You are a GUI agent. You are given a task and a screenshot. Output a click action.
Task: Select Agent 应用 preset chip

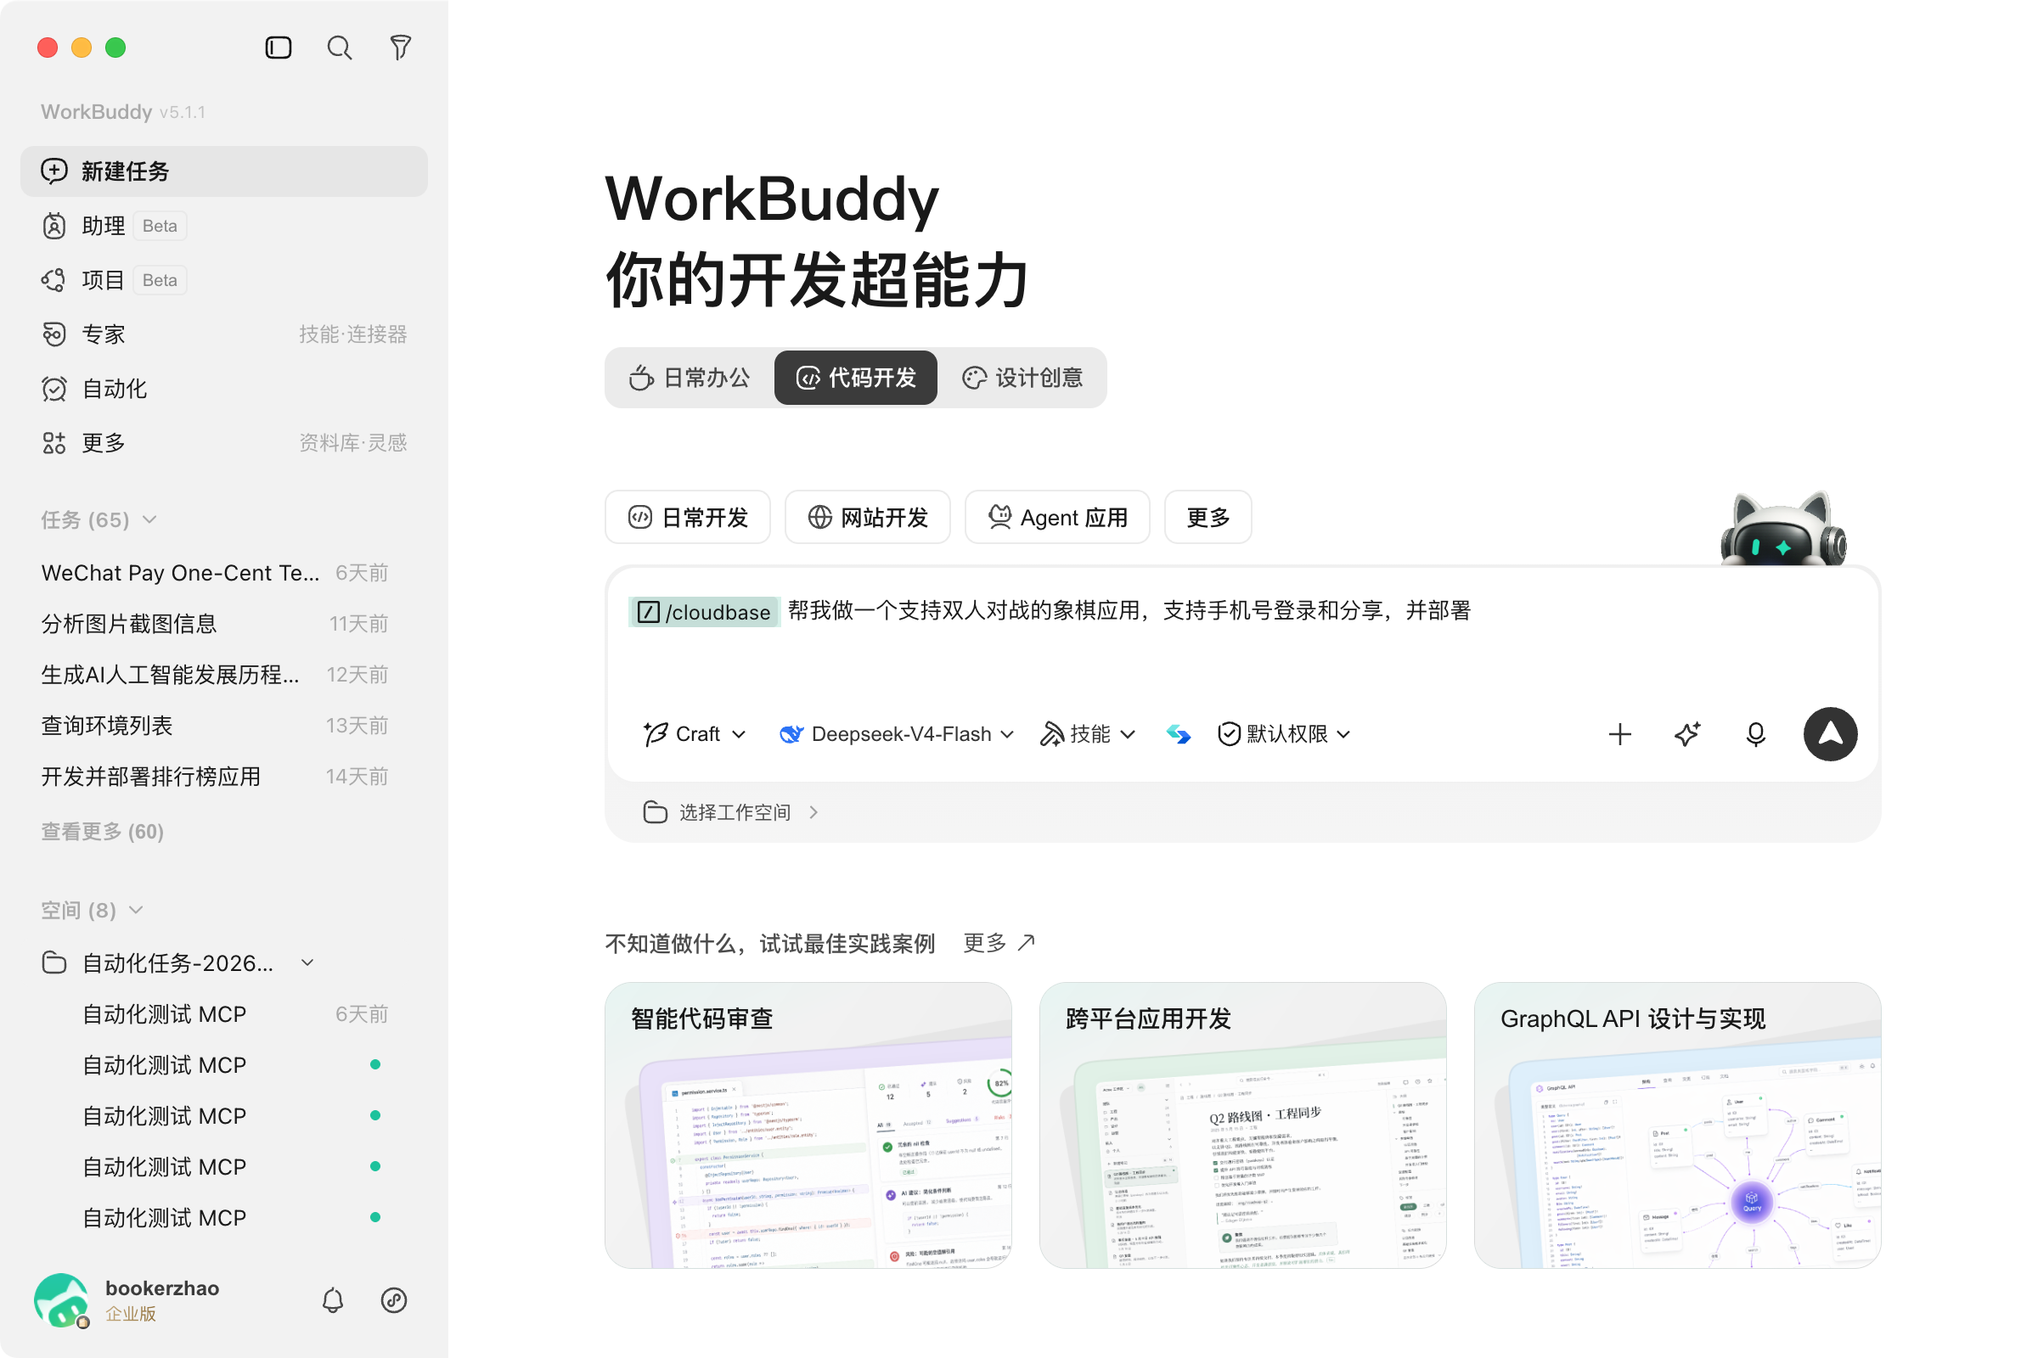[1057, 517]
